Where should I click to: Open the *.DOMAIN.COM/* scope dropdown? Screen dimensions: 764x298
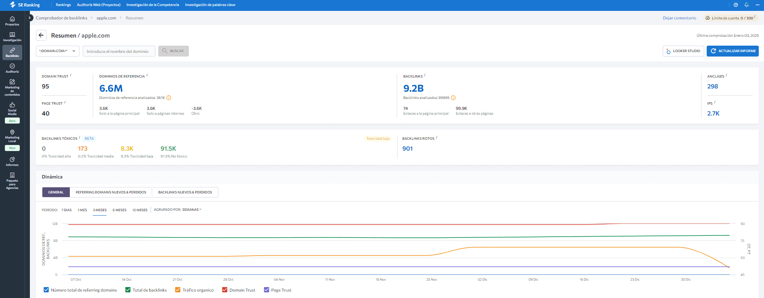click(x=58, y=51)
